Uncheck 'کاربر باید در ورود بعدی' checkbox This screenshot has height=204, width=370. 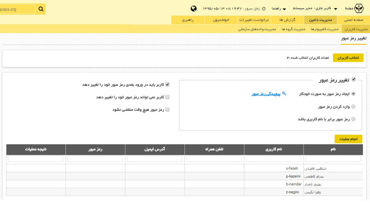pos(167,84)
